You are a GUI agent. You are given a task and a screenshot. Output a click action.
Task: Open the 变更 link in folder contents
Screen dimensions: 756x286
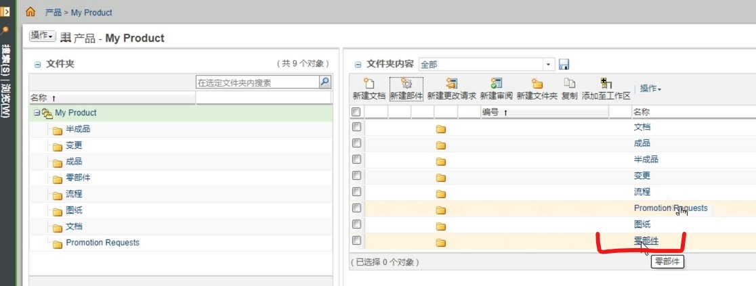tap(642, 176)
